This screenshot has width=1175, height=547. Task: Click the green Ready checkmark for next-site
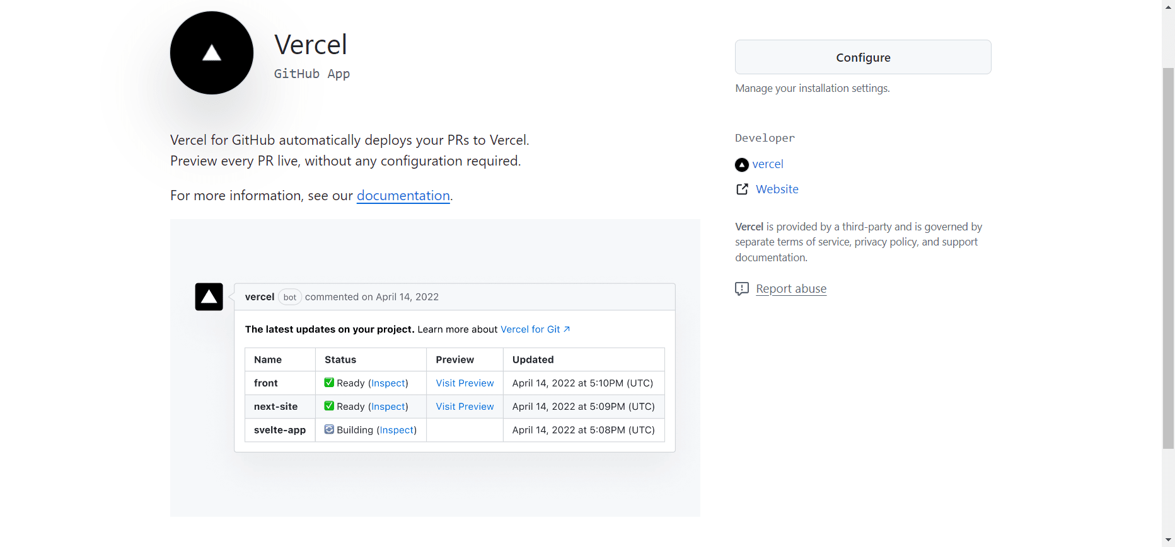click(329, 406)
